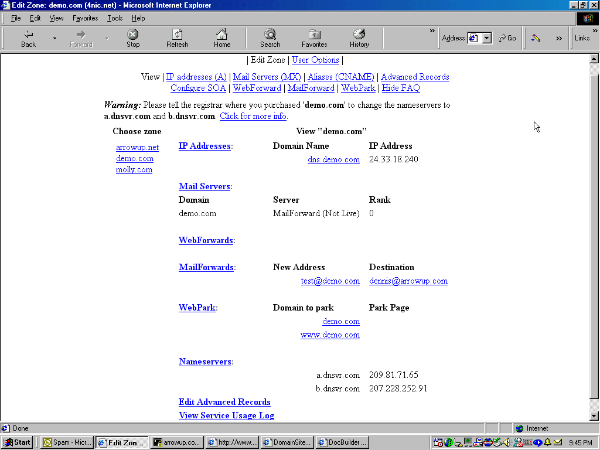Click the Forward arrow button

coord(81,38)
